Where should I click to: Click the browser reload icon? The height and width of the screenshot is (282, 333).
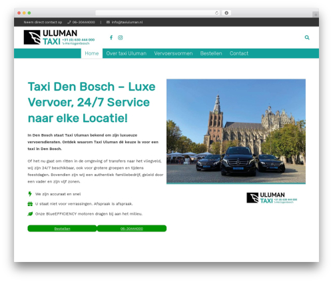(216, 13)
